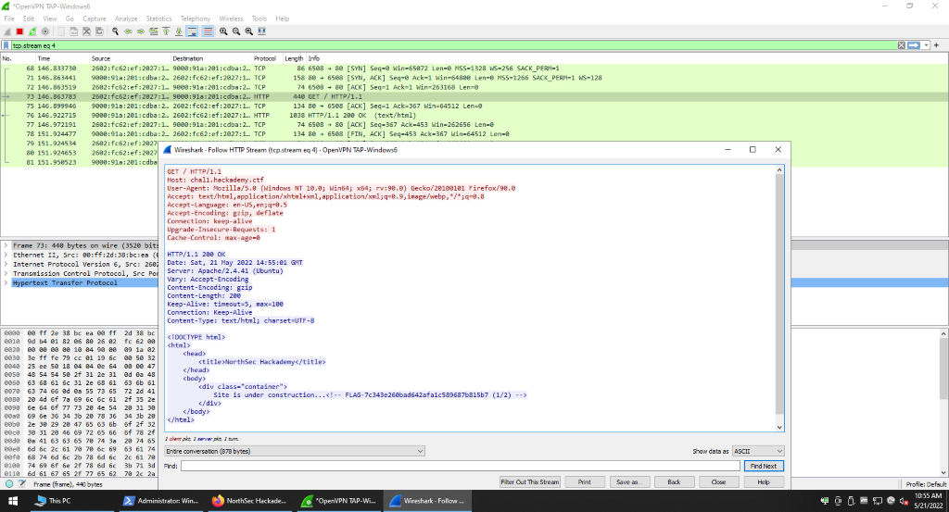Click Filter Out This Stream button
The width and height of the screenshot is (949, 512).
point(529,482)
